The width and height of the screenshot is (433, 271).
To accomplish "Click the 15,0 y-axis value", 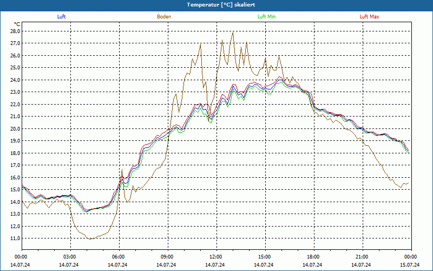I will tap(16, 189).
